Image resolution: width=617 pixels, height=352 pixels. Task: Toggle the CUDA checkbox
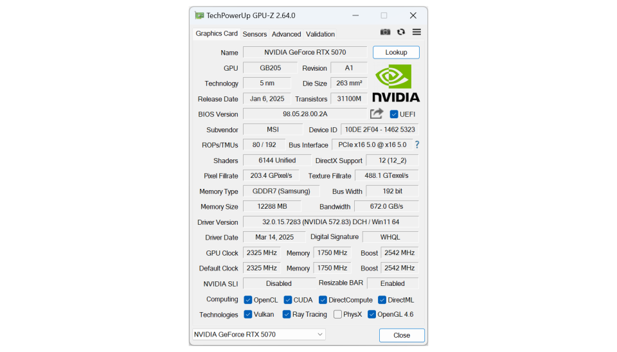[x=288, y=300]
